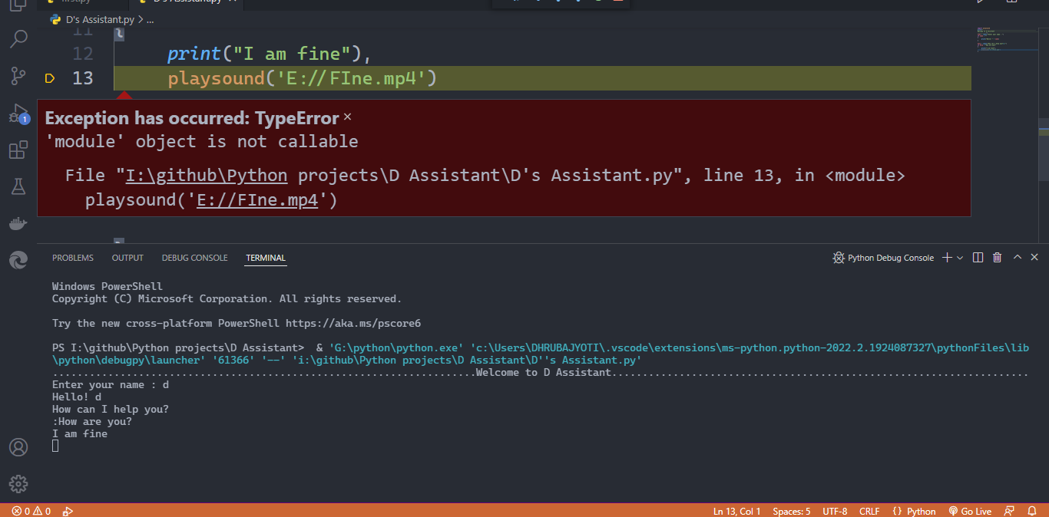Click the Docker icon in the sidebar
This screenshot has height=517, width=1049.
[18, 223]
